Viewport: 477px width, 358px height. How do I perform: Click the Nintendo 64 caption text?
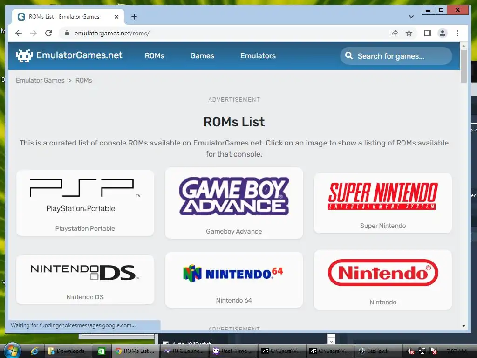tap(234, 301)
